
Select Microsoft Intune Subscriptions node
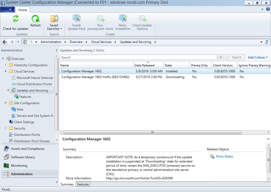click(33, 78)
